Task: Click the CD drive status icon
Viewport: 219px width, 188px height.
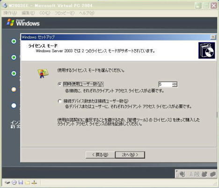Action: 14,182
